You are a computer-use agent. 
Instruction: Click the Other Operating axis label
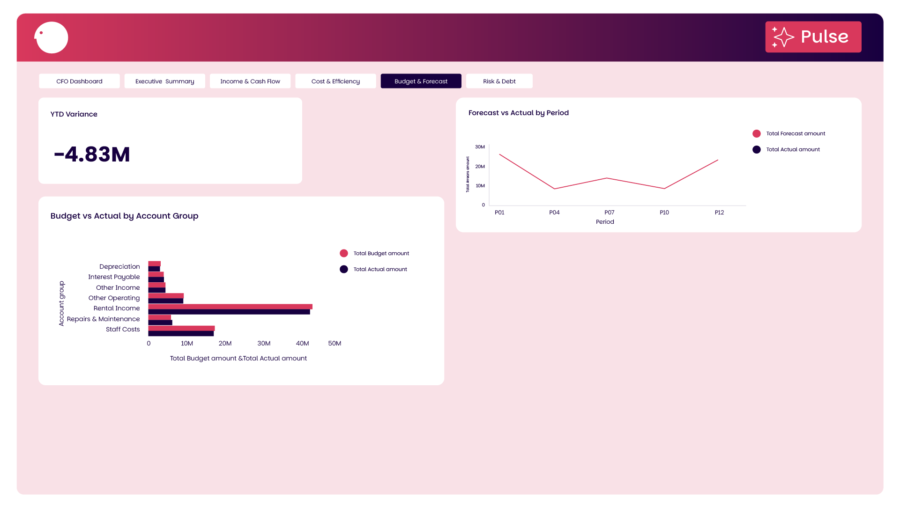click(x=114, y=298)
